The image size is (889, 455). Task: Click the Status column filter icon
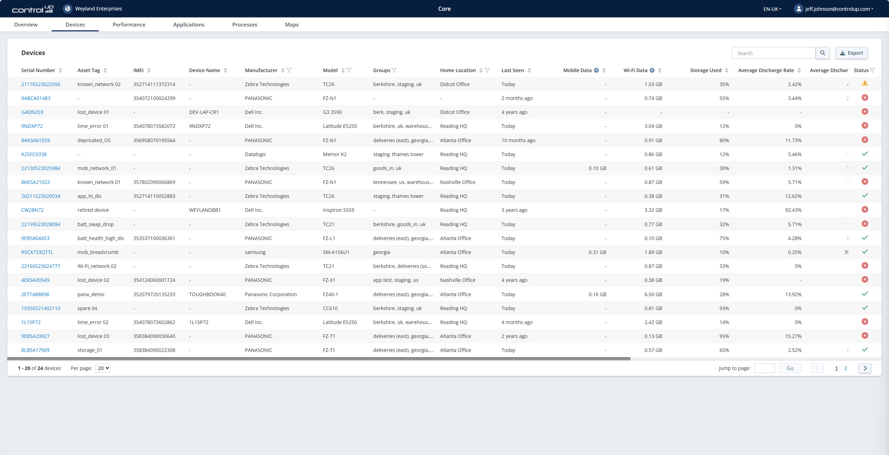pyautogui.click(x=872, y=70)
